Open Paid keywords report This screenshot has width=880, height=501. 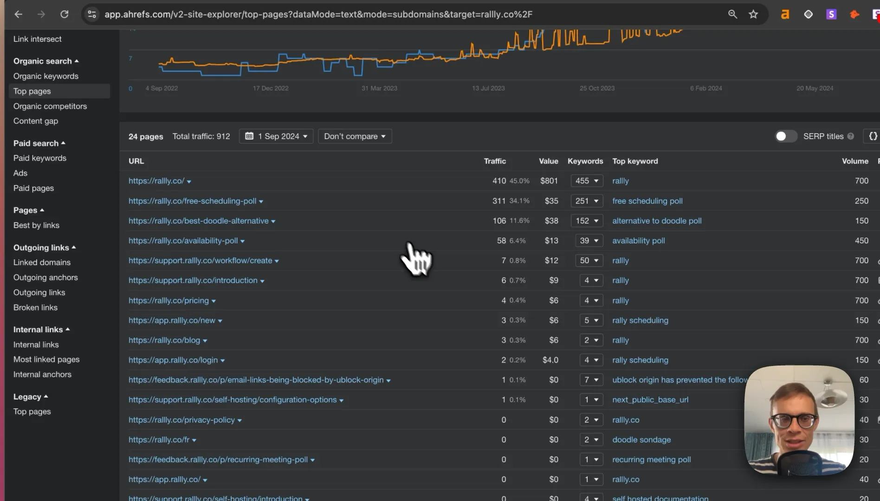point(40,158)
